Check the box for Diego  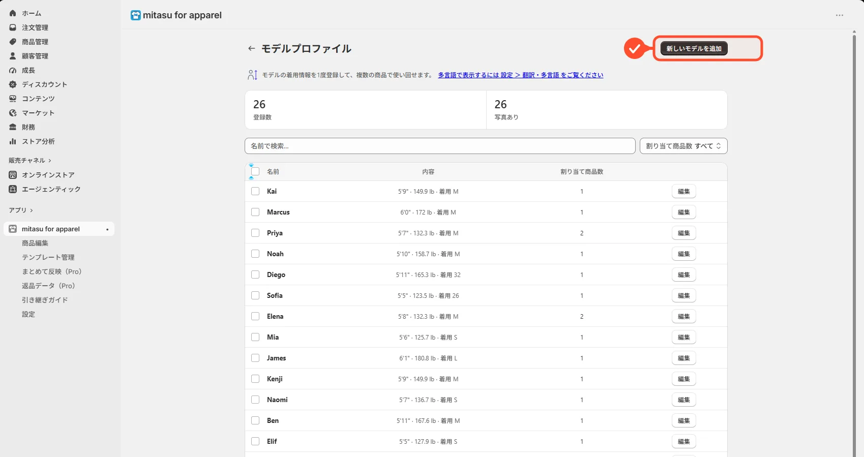255,275
